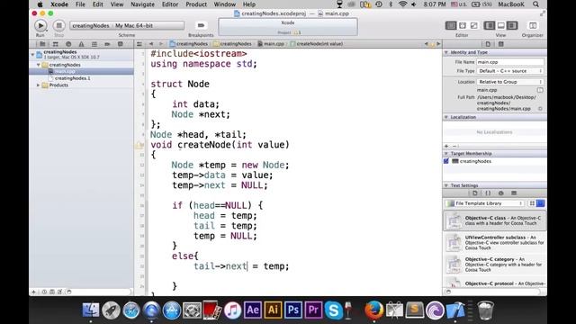Open the Navigate menu
This screenshot has height=324, width=576.
142,4
